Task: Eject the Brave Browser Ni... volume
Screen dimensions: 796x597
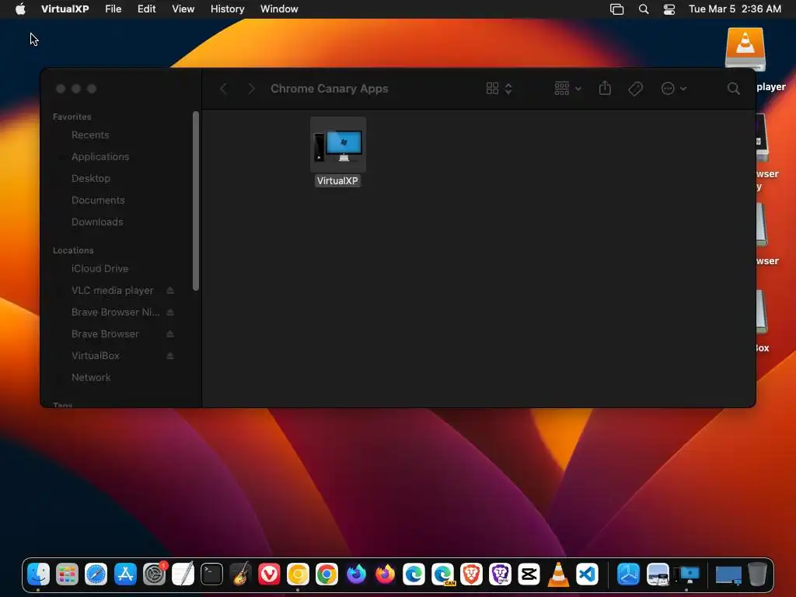Action: click(x=170, y=312)
